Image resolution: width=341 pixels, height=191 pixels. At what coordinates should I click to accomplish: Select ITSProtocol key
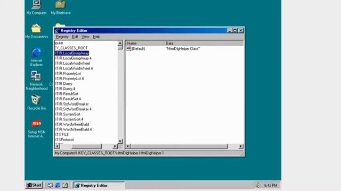[64, 140]
